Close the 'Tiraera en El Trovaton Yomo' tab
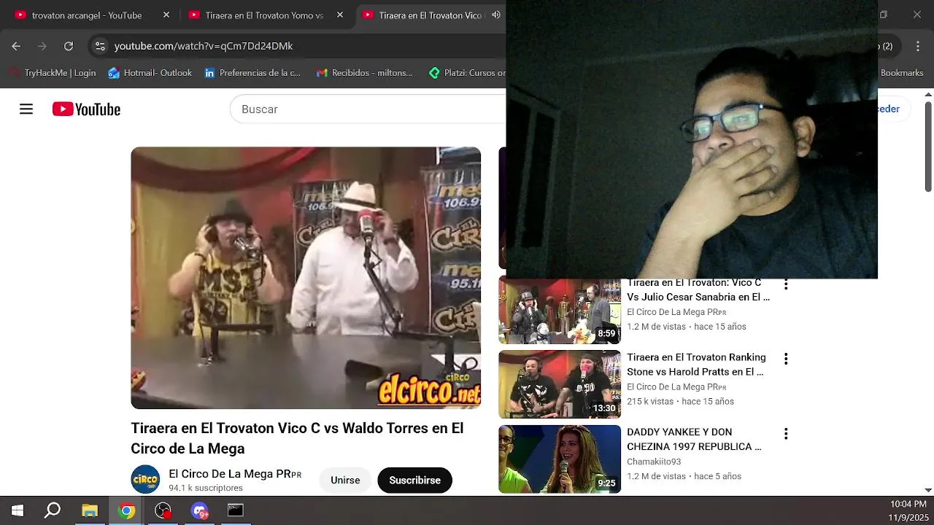Image resolution: width=934 pixels, height=525 pixels. [x=340, y=15]
